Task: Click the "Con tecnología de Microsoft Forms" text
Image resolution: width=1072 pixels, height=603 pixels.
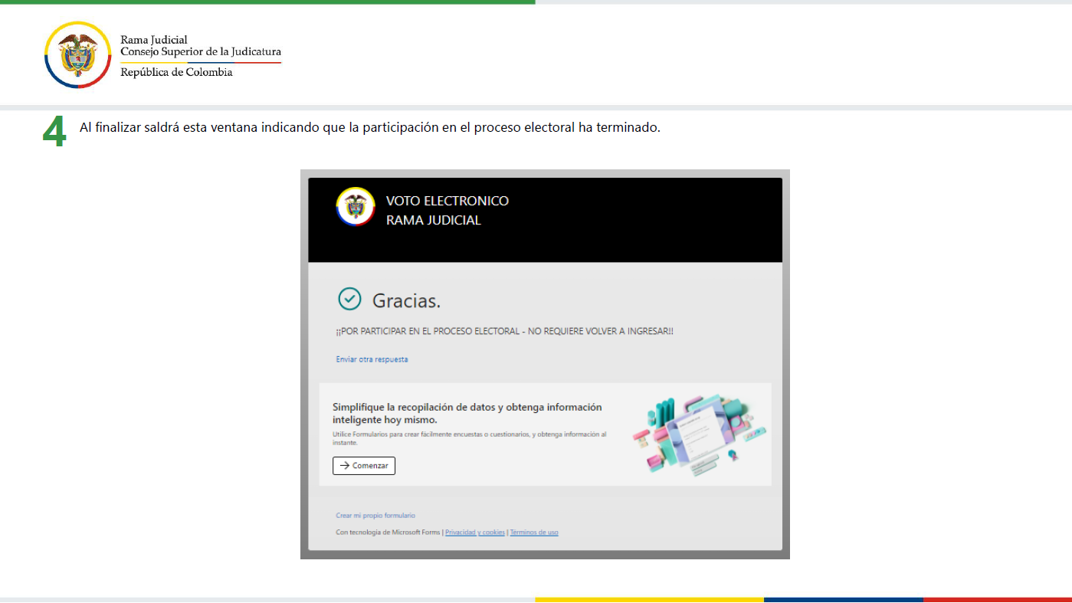Action: coord(388,533)
